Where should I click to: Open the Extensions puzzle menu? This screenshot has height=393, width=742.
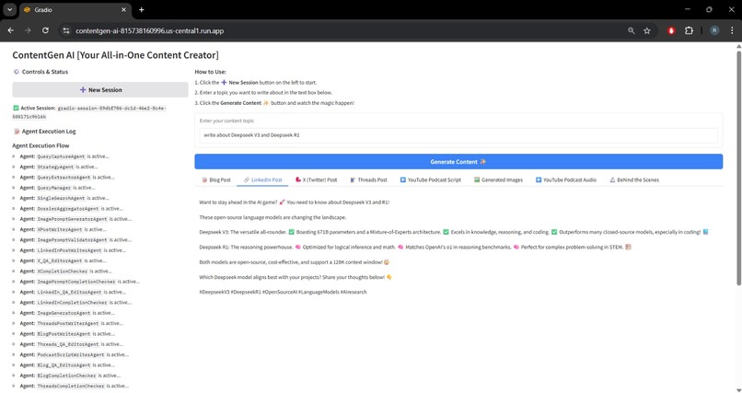[x=689, y=30]
